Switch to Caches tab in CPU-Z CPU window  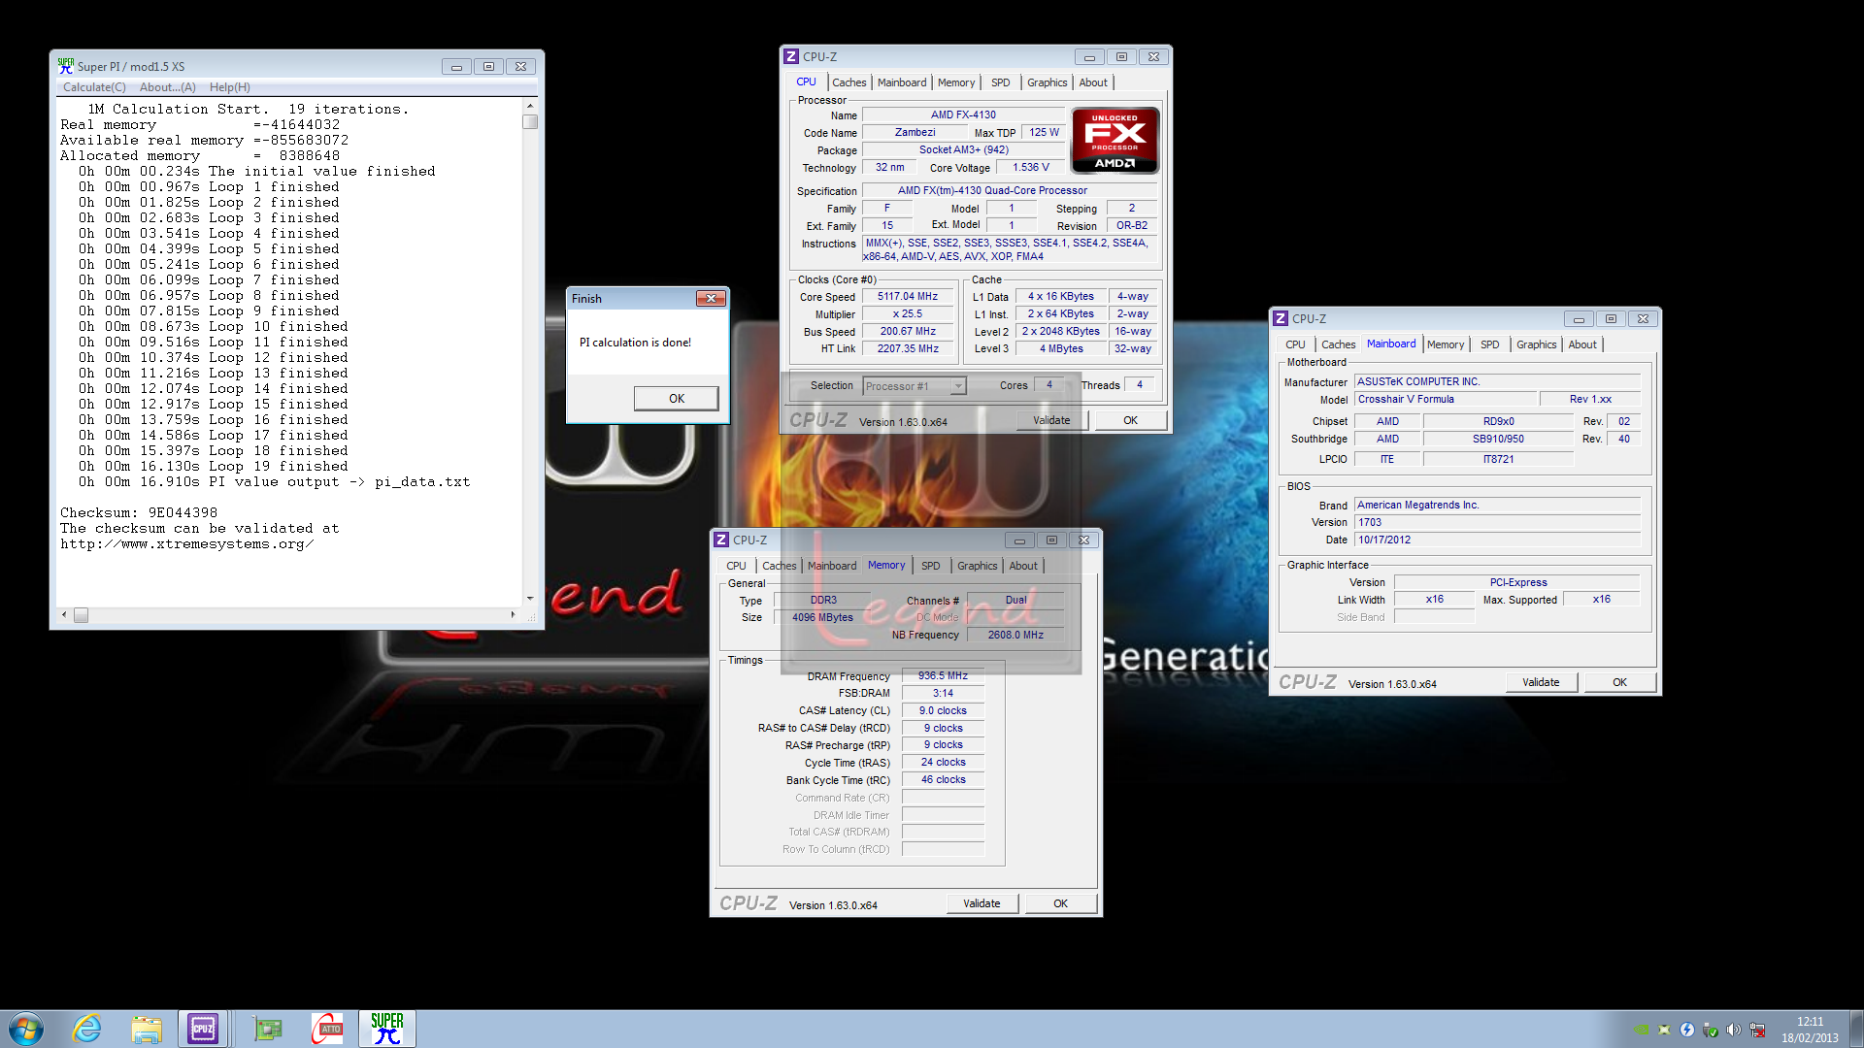click(x=849, y=82)
